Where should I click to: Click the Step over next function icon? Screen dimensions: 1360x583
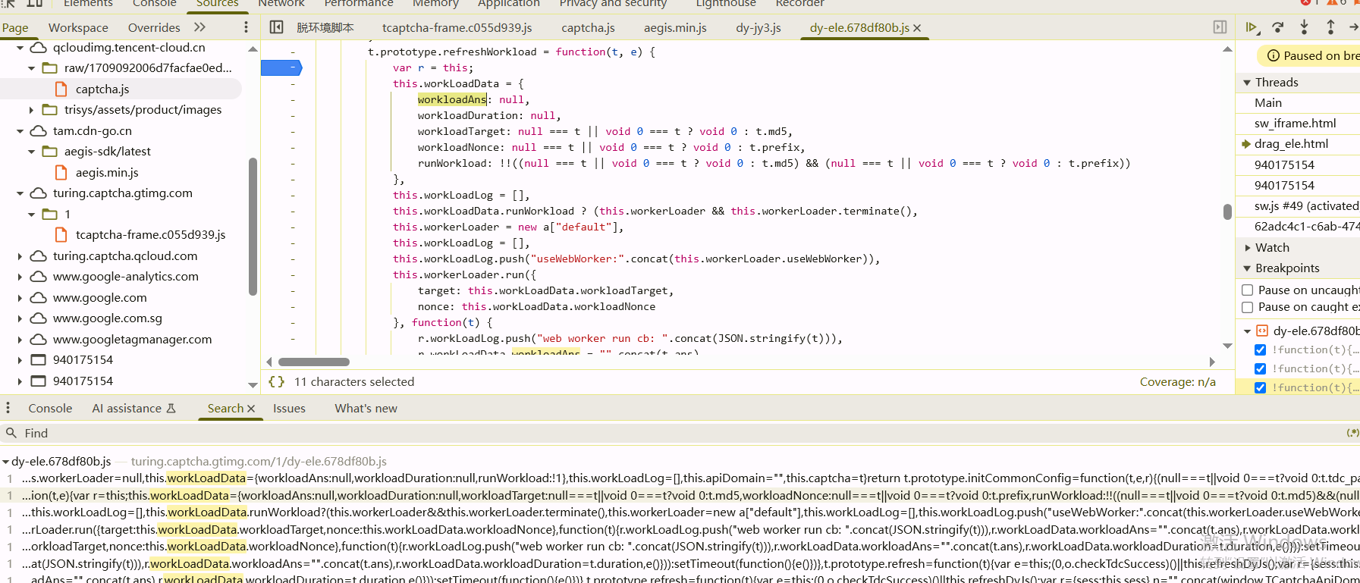tap(1278, 27)
